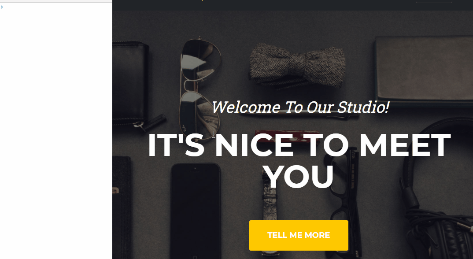
Task: Click the black-framed eyeglasses image
Action: click(344, 205)
